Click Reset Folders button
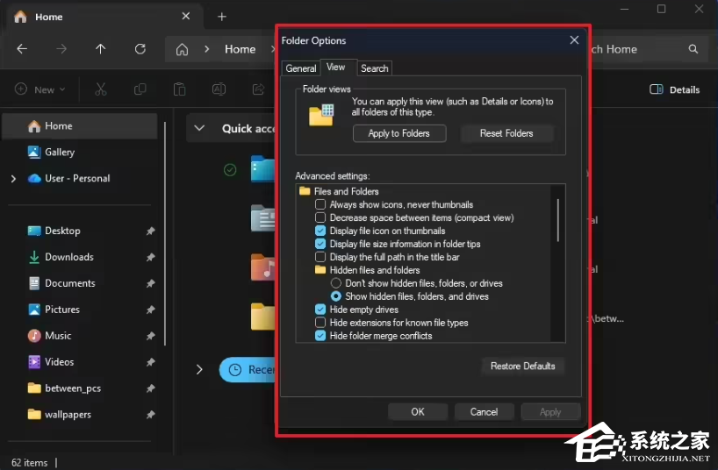718x470 pixels. [506, 133]
